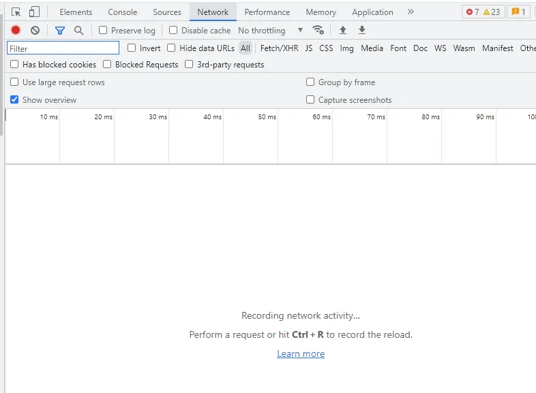This screenshot has height=393, width=536.
Task: Enable Use large request rows
Action: pos(14,82)
